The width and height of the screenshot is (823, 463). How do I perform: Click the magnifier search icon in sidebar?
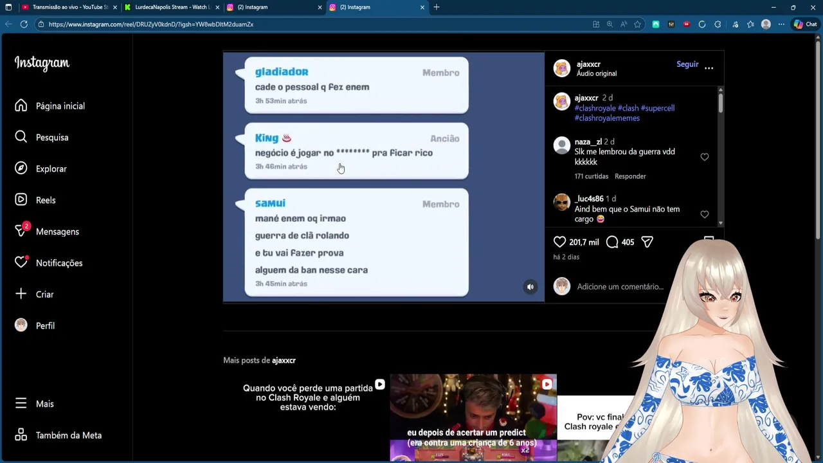click(x=21, y=137)
